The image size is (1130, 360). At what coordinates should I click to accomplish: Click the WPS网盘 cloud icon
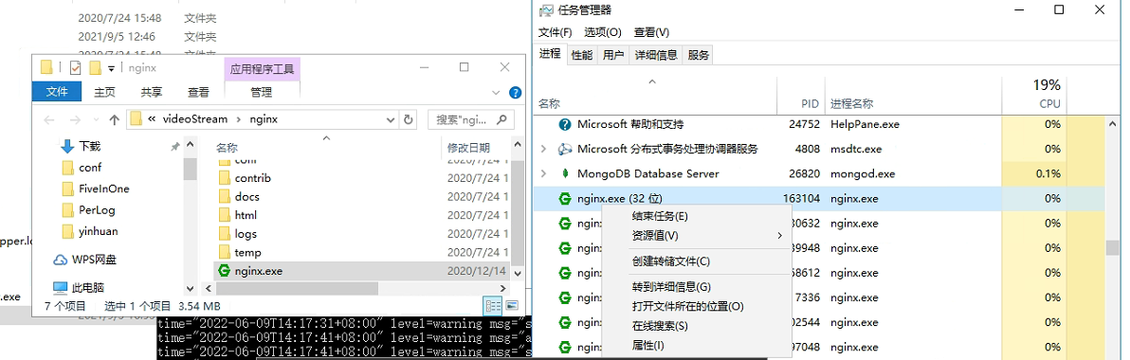(x=61, y=260)
